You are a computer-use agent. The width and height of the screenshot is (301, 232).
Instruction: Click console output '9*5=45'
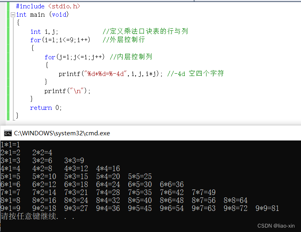(x=140, y=208)
